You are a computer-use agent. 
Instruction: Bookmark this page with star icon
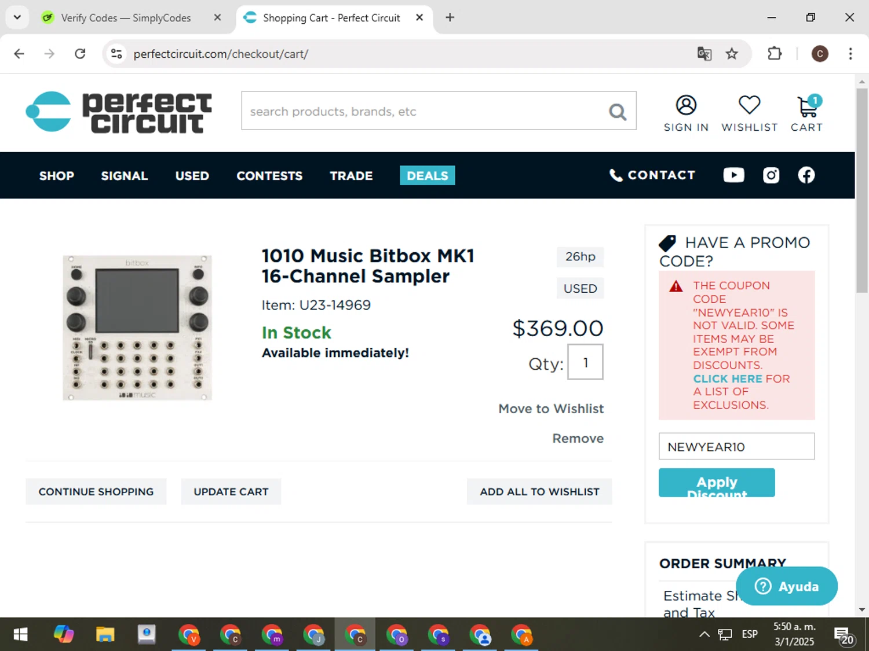[732, 54]
